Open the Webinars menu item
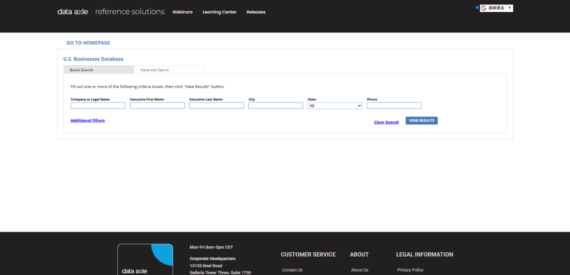The height and width of the screenshot is (275, 570). [x=183, y=12]
